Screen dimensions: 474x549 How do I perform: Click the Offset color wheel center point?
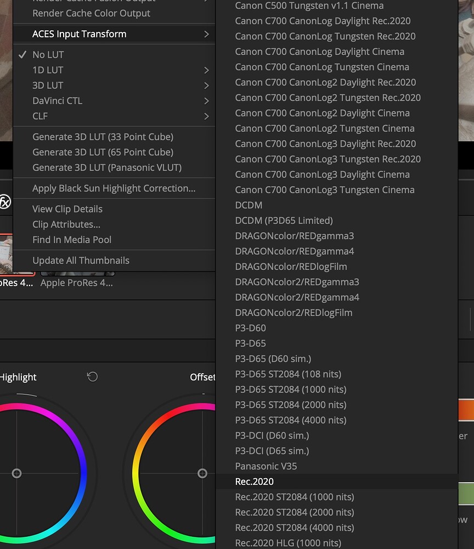[202, 473]
